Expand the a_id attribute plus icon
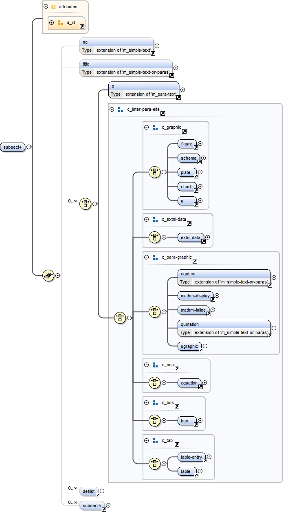 (52, 22)
